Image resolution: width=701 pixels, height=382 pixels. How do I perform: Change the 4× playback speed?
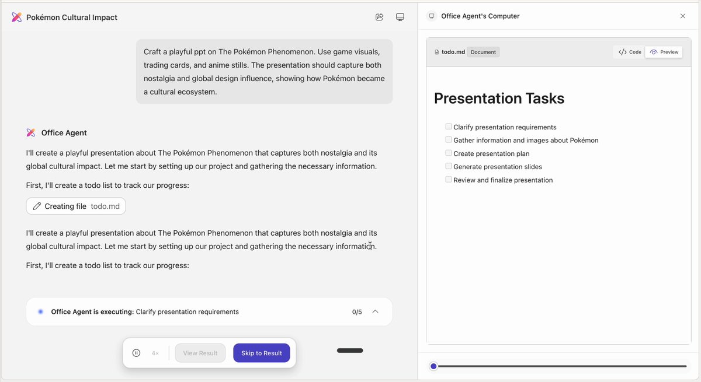pos(155,353)
